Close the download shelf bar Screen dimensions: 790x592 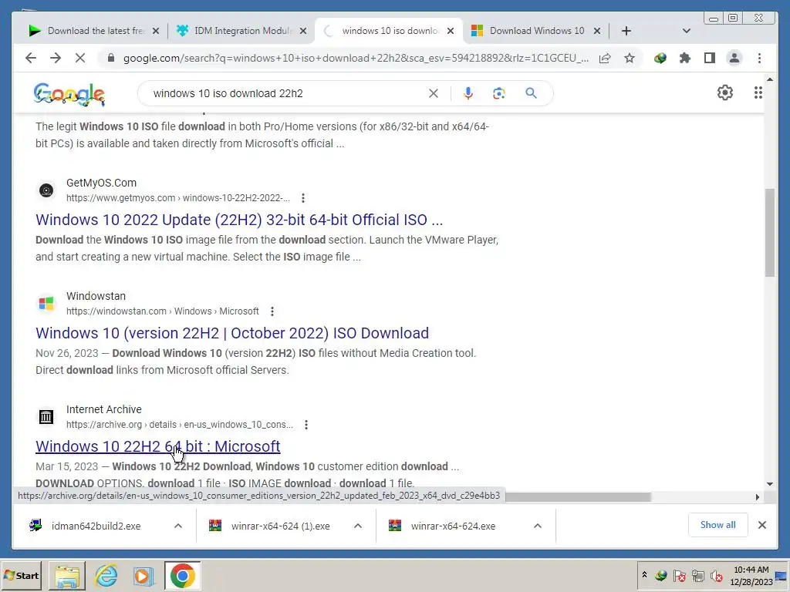pos(761,525)
